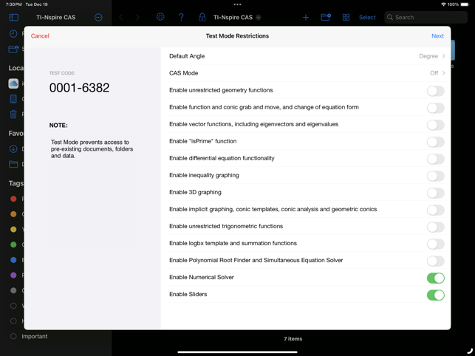Viewport: 475px width, 356px height.
Task: Go back with the left arrow
Action: (121, 17)
